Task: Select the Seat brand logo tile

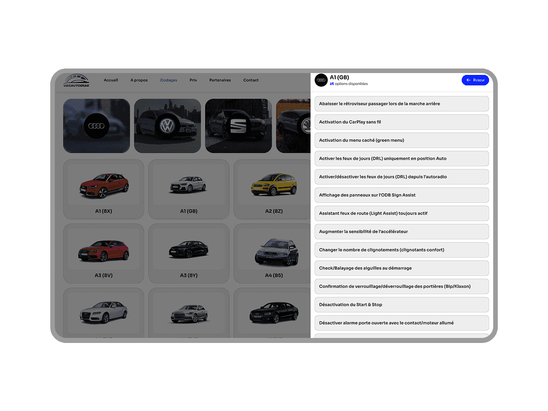Action: (238, 126)
